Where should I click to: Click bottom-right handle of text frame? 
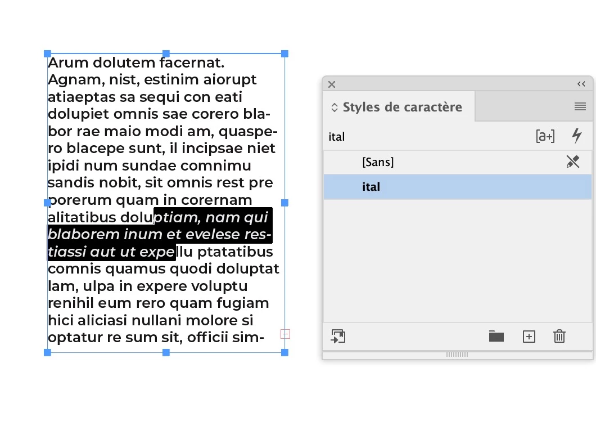click(x=285, y=353)
